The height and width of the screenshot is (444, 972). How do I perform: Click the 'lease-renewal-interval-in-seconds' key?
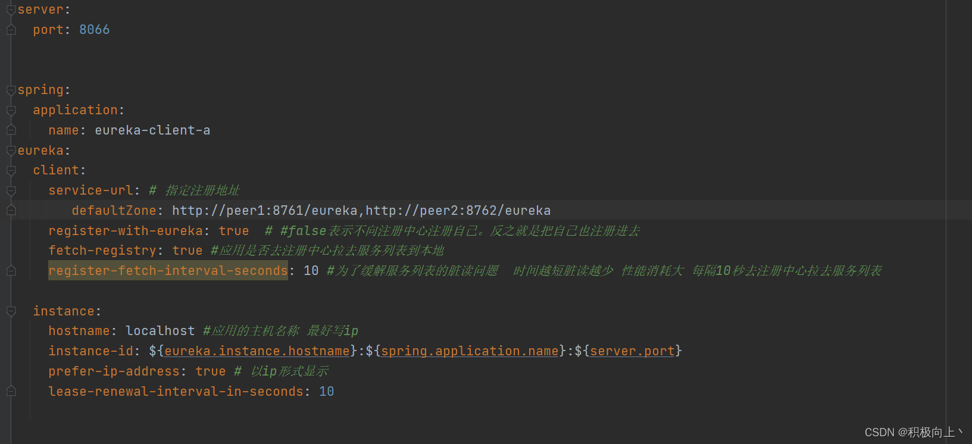176,392
